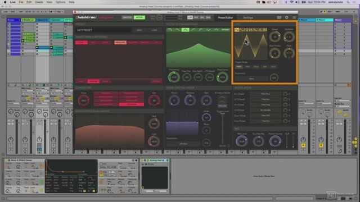Image resolution: width=360 pixels, height=202 pixels.
Task: Open the hamburger menu icon in Elektron header
Action: (x=294, y=17)
